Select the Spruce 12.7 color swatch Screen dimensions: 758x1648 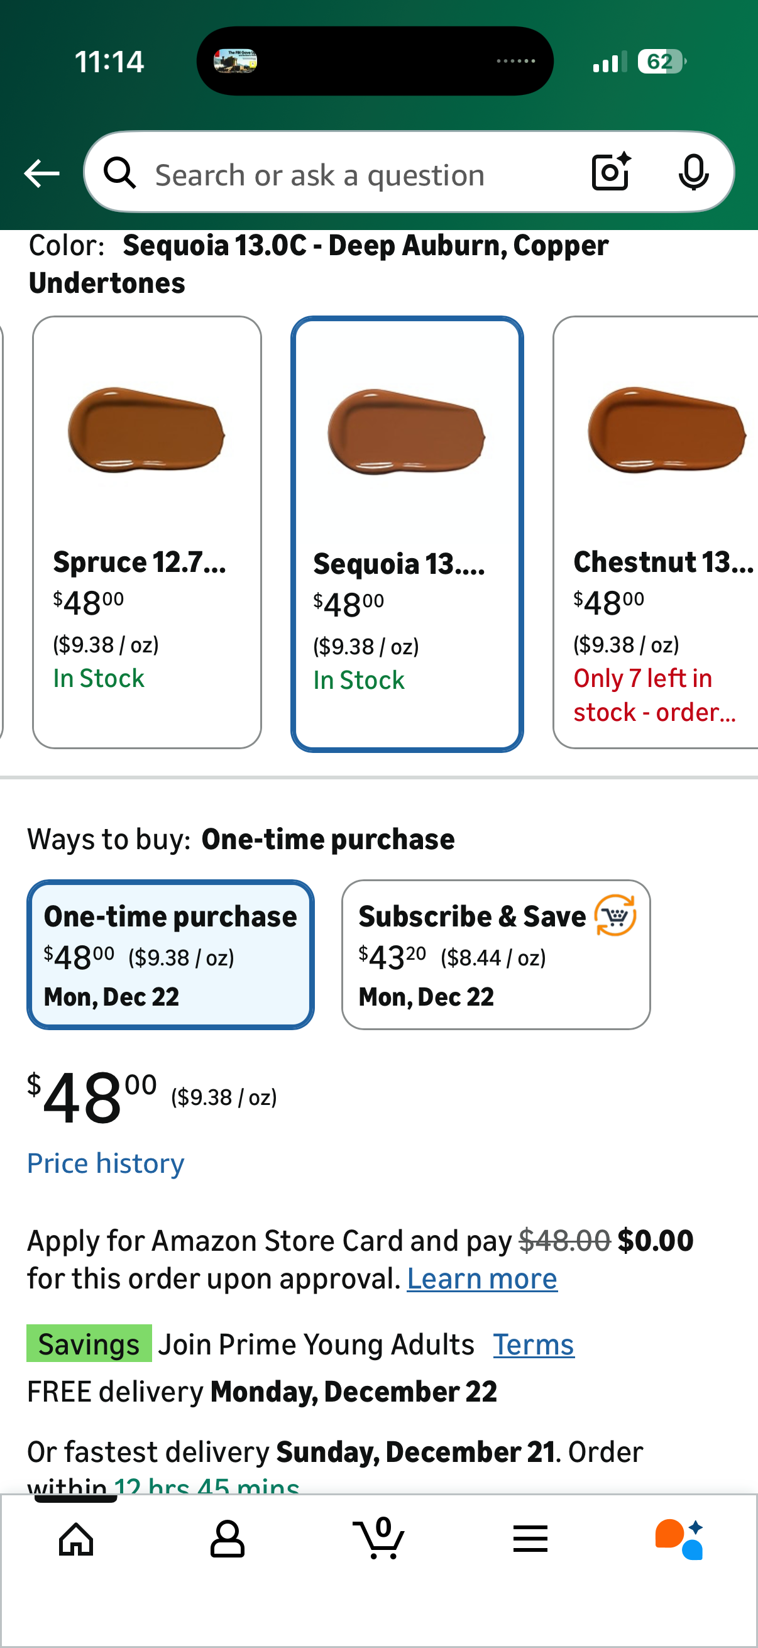pyautogui.click(x=146, y=532)
